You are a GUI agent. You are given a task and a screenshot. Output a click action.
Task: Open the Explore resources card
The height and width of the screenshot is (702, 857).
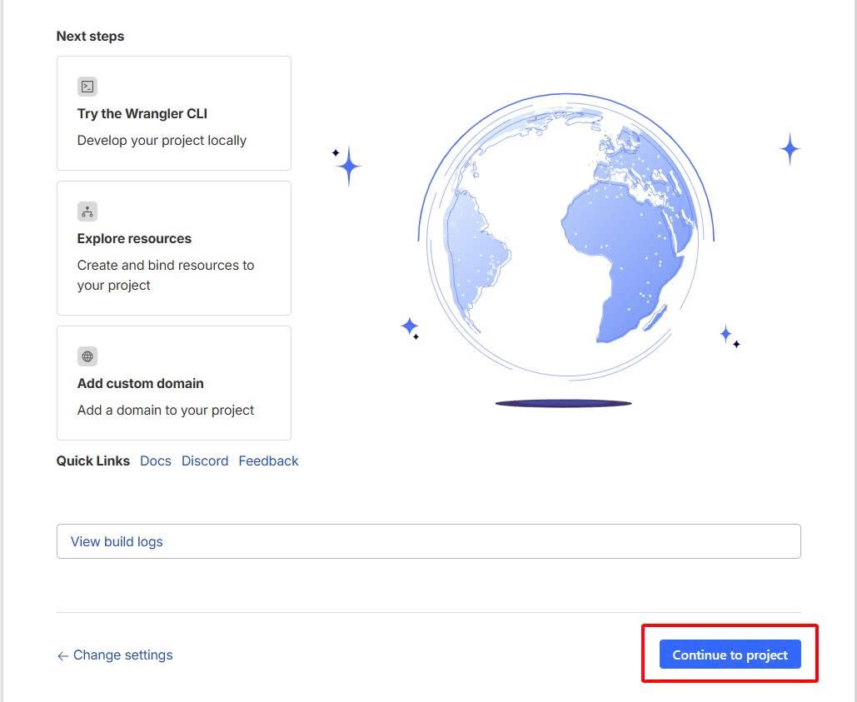coord(174,248)
